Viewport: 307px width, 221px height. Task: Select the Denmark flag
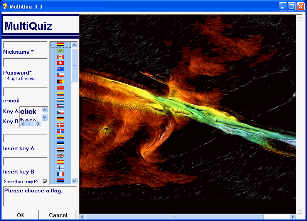coord(60,125)
